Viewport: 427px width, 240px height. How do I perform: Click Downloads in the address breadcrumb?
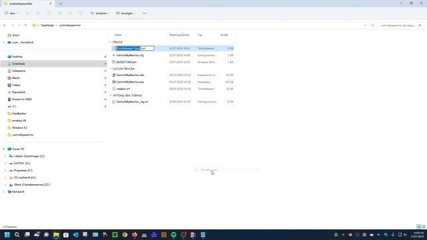point(47,25)
